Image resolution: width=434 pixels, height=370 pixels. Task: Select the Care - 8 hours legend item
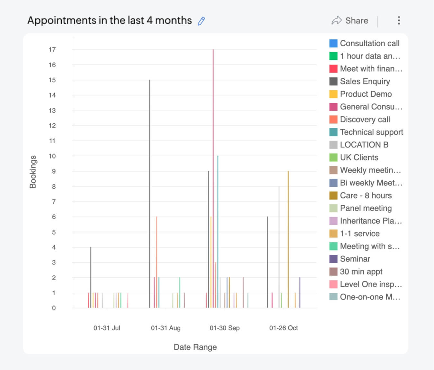tap(366, 196)
